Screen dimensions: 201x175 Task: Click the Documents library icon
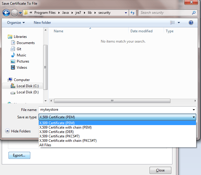pos(13,43)
